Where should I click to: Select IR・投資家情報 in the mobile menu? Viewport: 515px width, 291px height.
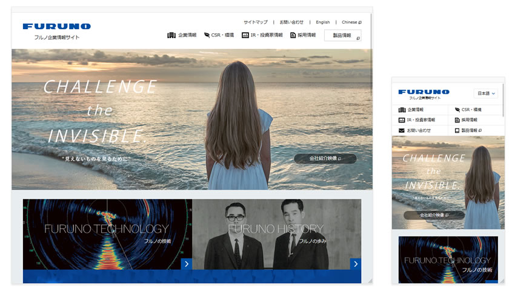420,120
